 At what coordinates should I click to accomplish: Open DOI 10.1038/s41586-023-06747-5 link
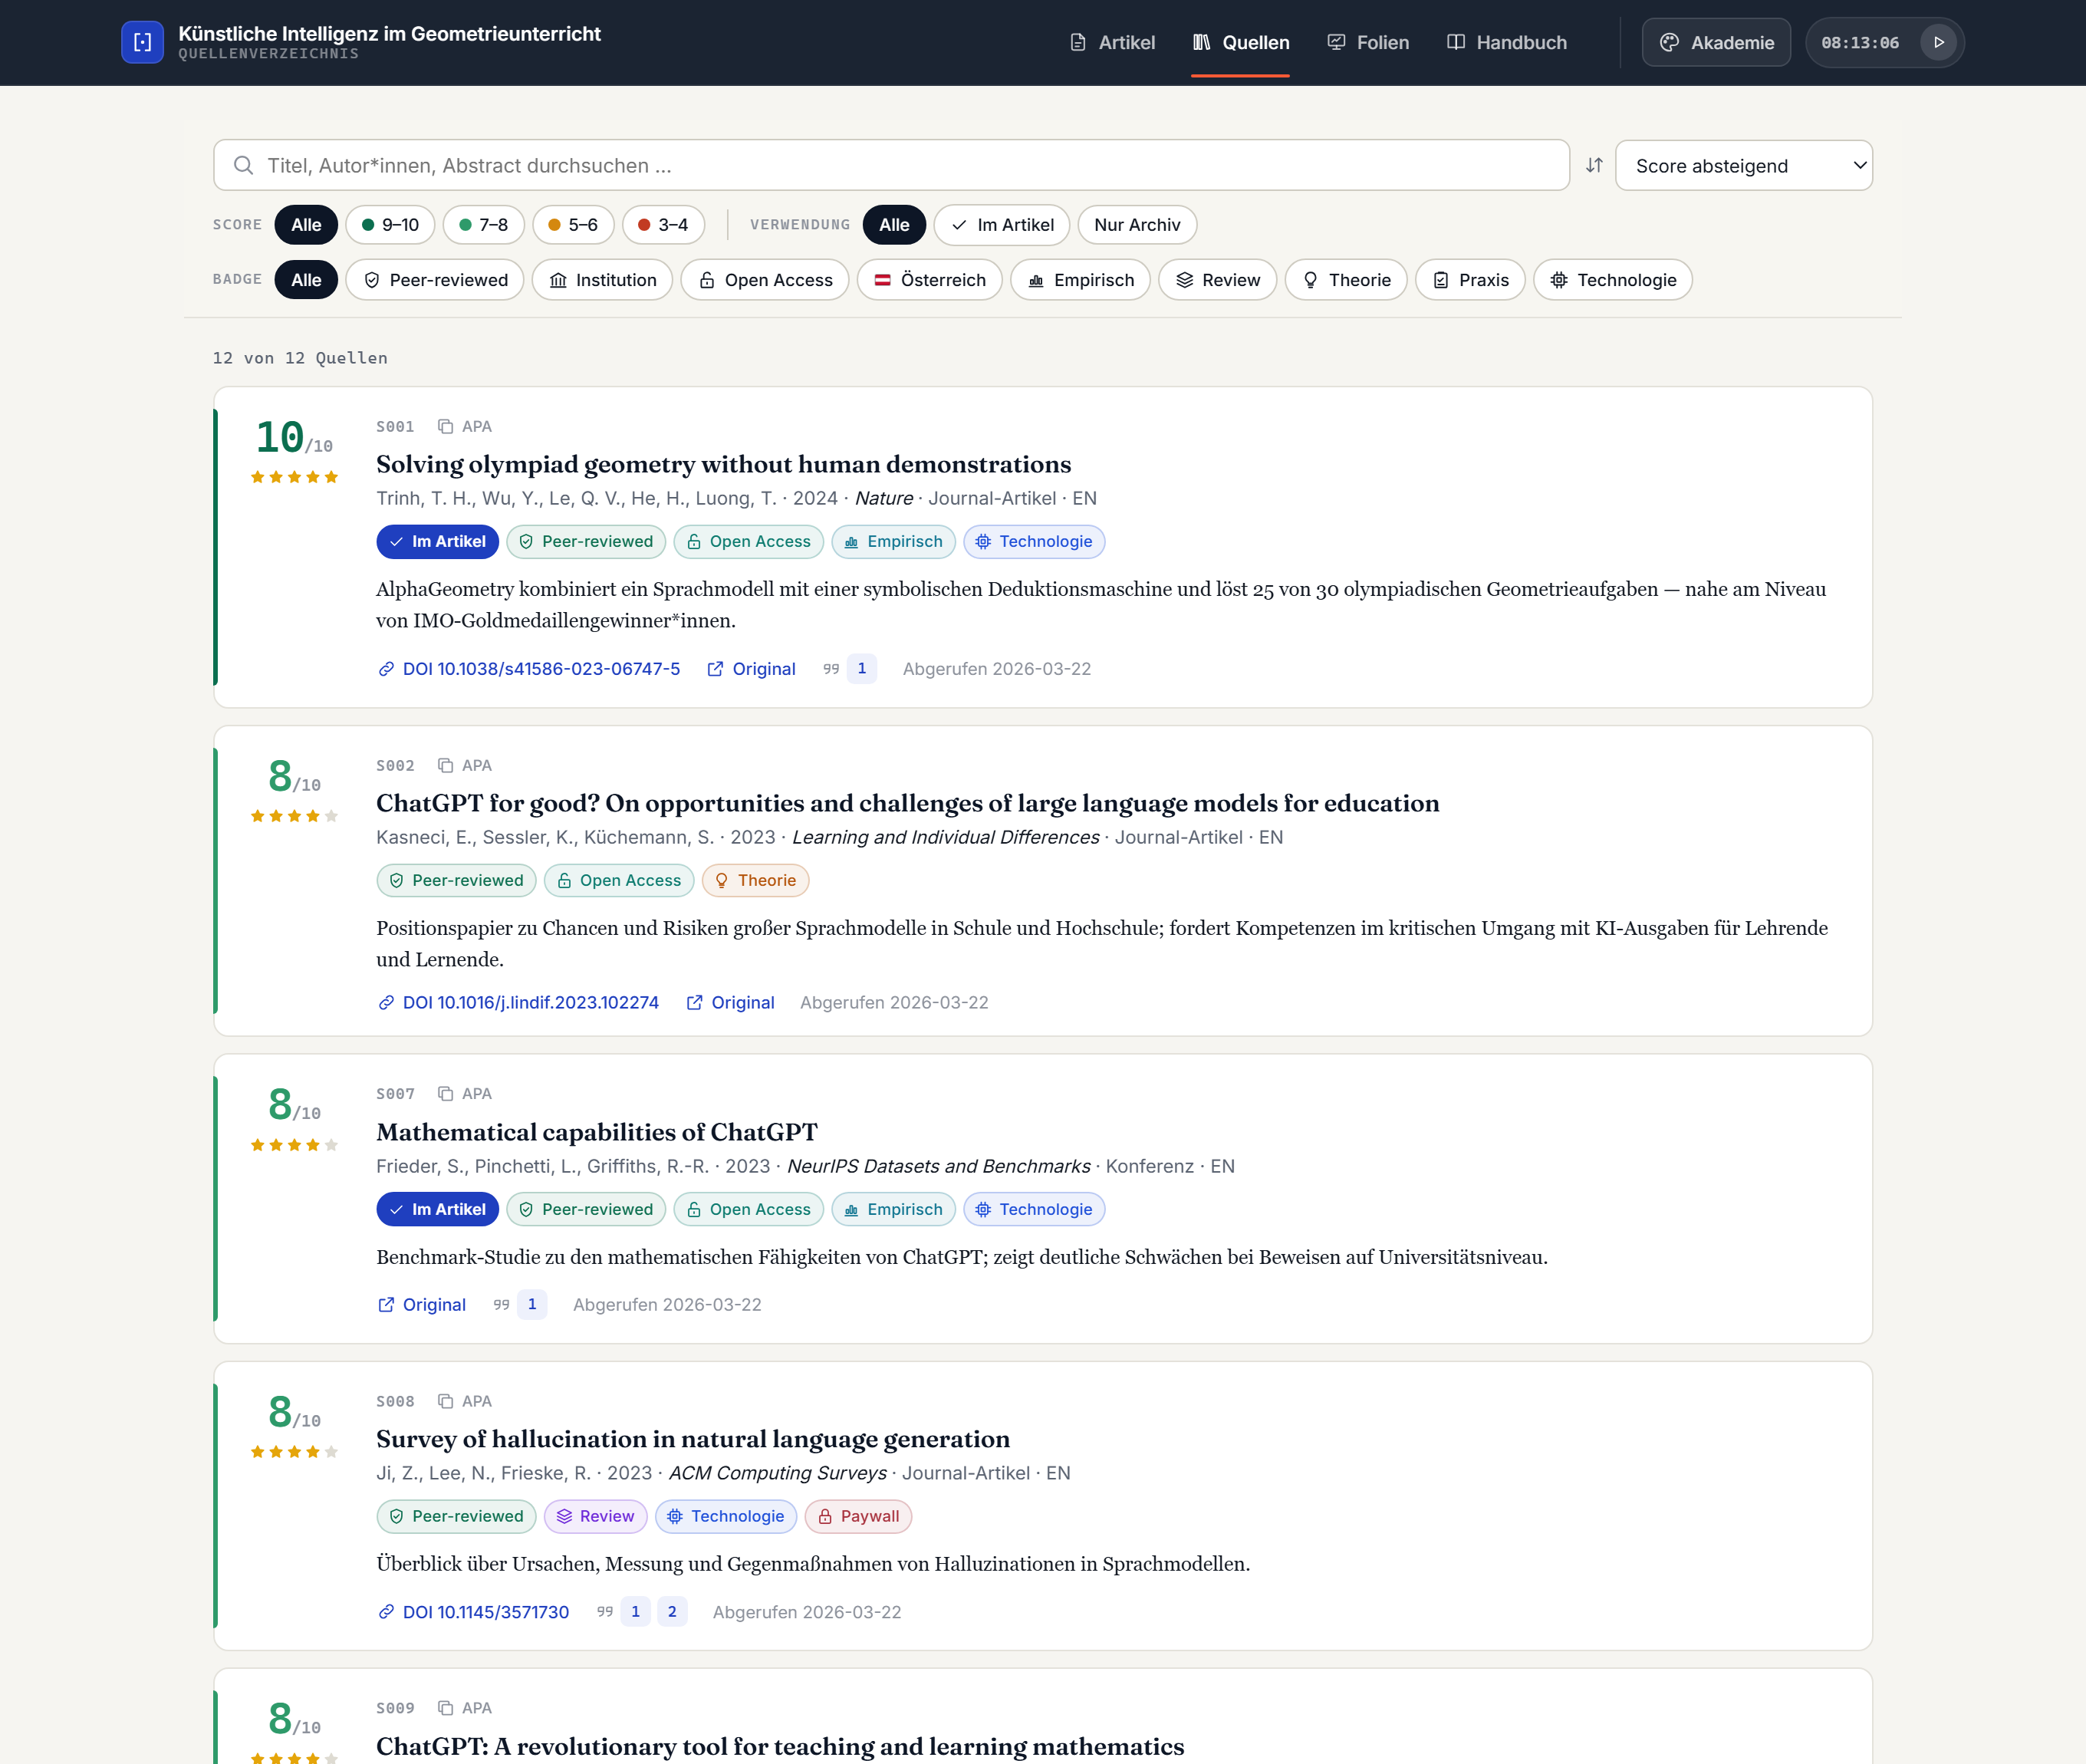point(529,669)
